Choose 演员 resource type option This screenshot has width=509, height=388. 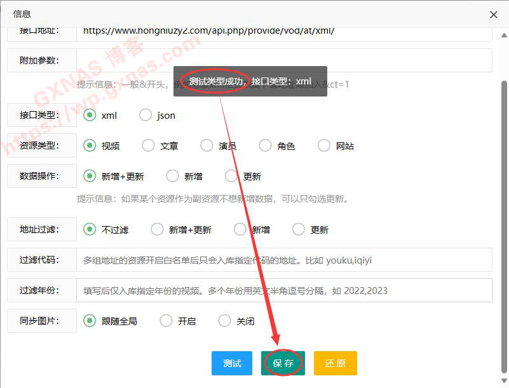[x=207, y=145]
